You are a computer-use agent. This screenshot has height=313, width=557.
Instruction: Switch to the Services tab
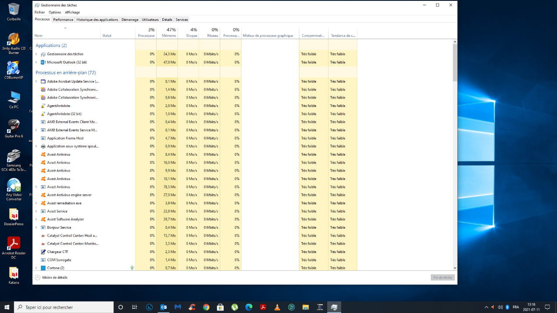click(x=182, y=20)
